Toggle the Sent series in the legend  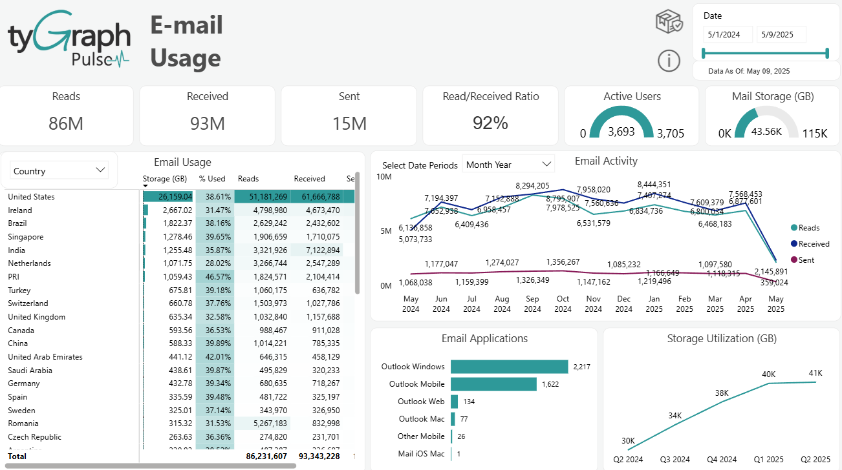coord(804,260)
